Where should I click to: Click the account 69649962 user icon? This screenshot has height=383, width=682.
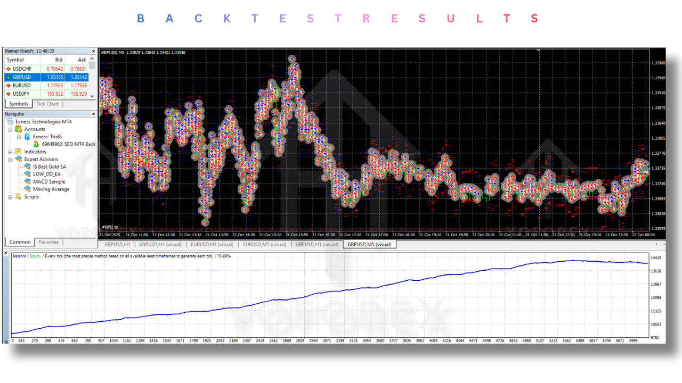36,144
